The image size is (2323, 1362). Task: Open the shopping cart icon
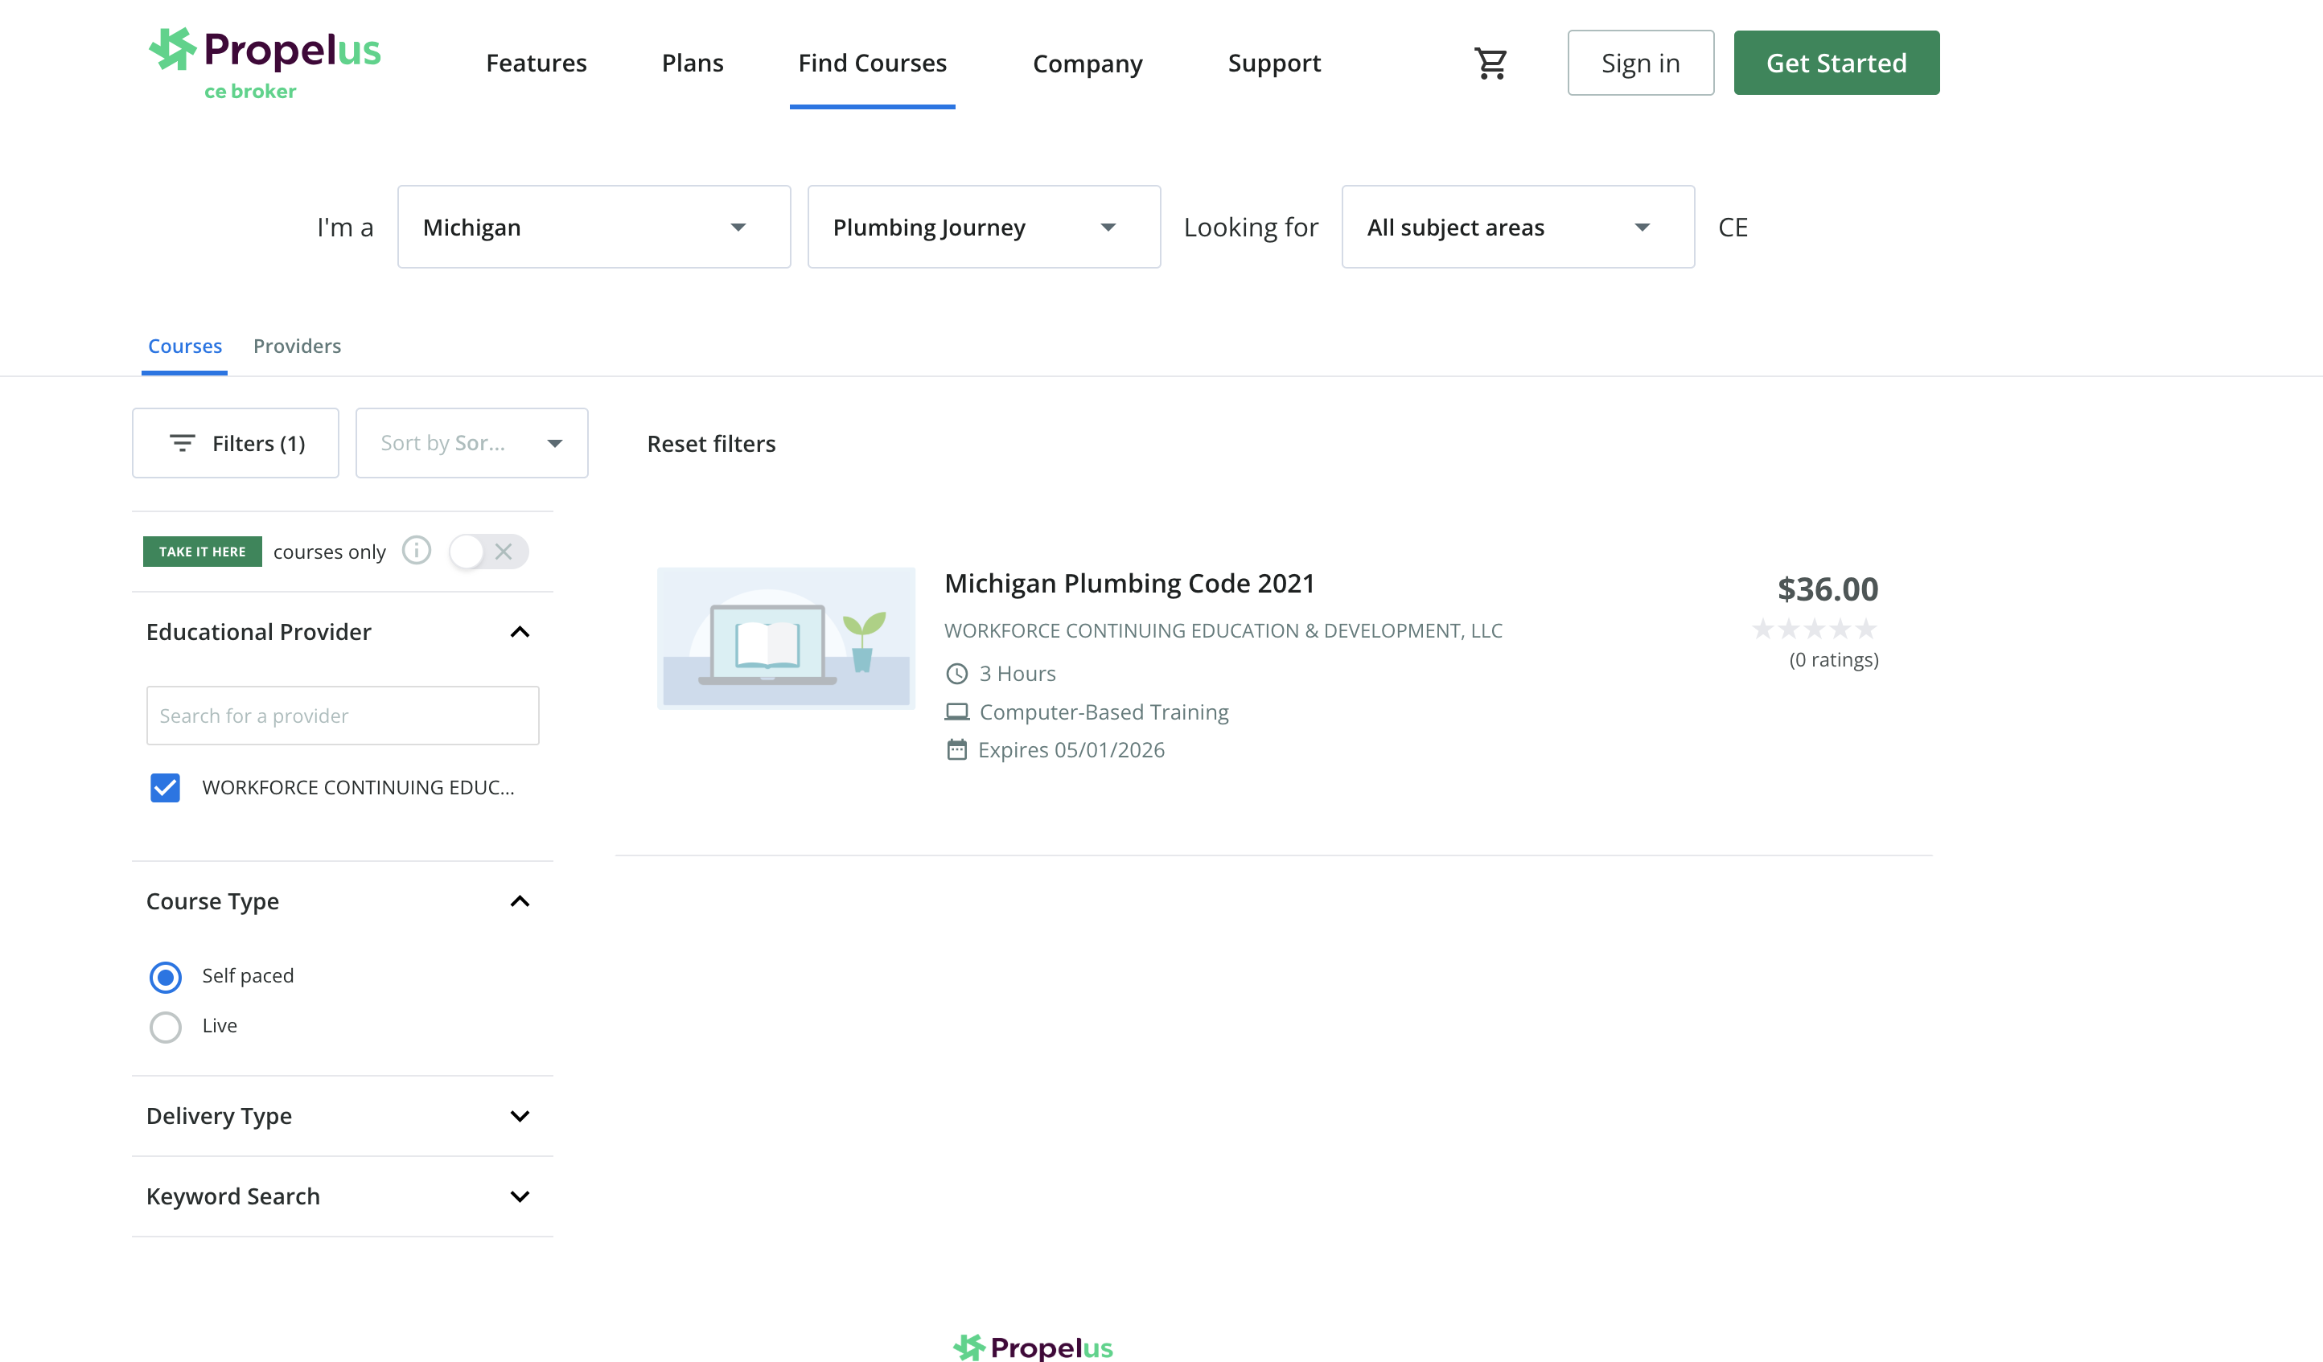point(1490,64)
